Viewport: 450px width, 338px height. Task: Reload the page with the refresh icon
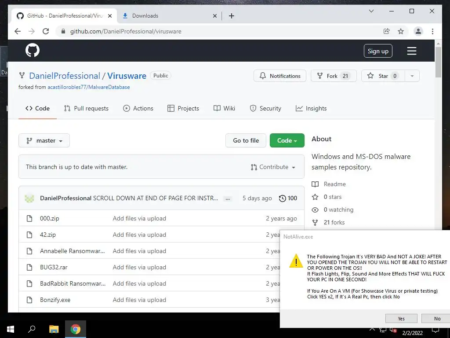tap(46, 31)
